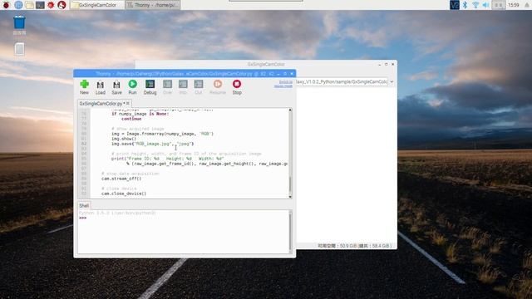Expand the file manager path dropdown arrow

coord(392,81)
